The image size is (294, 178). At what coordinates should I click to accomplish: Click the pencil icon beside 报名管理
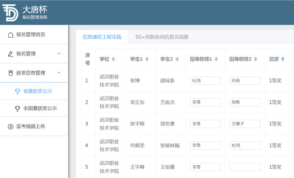tap(10, 54)
